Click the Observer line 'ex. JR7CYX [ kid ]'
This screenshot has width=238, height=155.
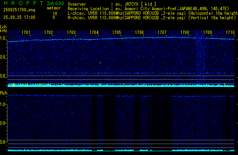click(112, 4)
